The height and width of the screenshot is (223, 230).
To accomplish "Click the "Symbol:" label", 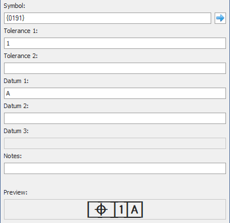I will click(14, 6).
